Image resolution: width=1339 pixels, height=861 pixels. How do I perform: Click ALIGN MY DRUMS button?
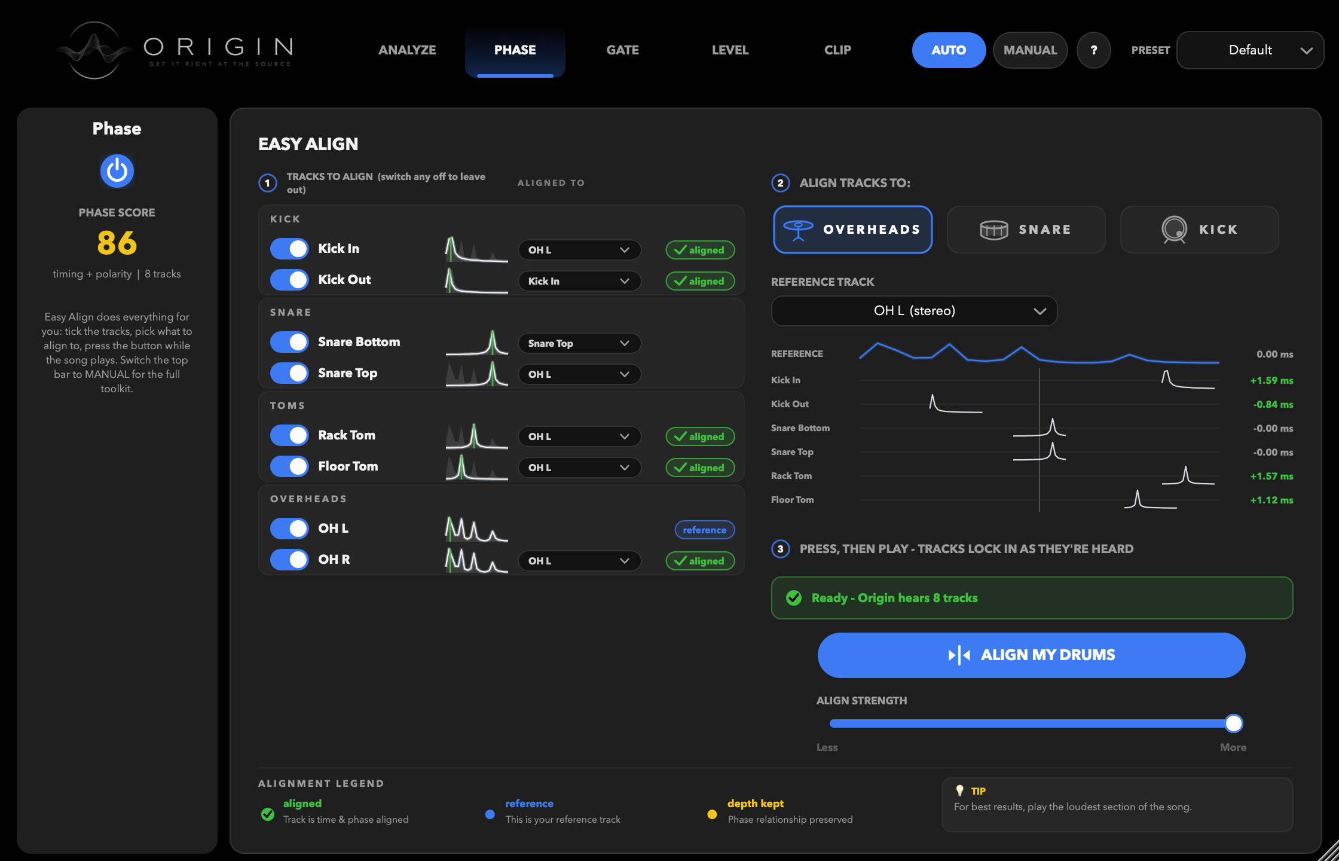pyautogui.click(x=1031, y=655)
